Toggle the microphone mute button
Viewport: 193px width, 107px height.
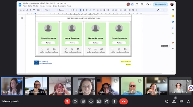pos(67,101)
